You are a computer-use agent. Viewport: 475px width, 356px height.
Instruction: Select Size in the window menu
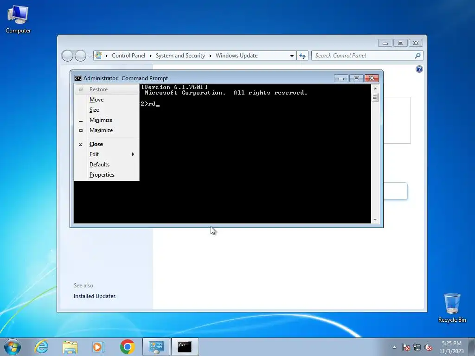point(107,110)
